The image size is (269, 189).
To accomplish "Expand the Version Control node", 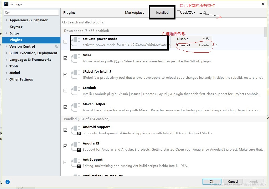I will coord(6,46).
